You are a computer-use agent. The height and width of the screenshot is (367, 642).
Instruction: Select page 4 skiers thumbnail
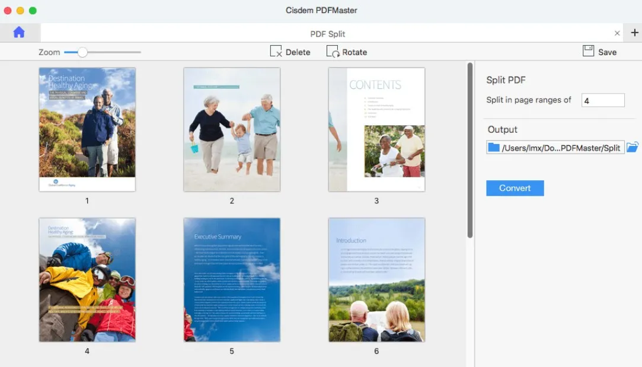click(87, 280)
